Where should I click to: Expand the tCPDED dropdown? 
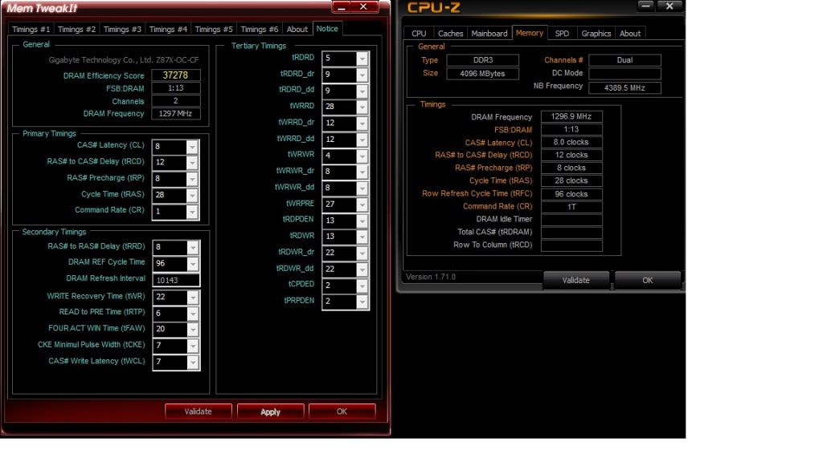362,286
